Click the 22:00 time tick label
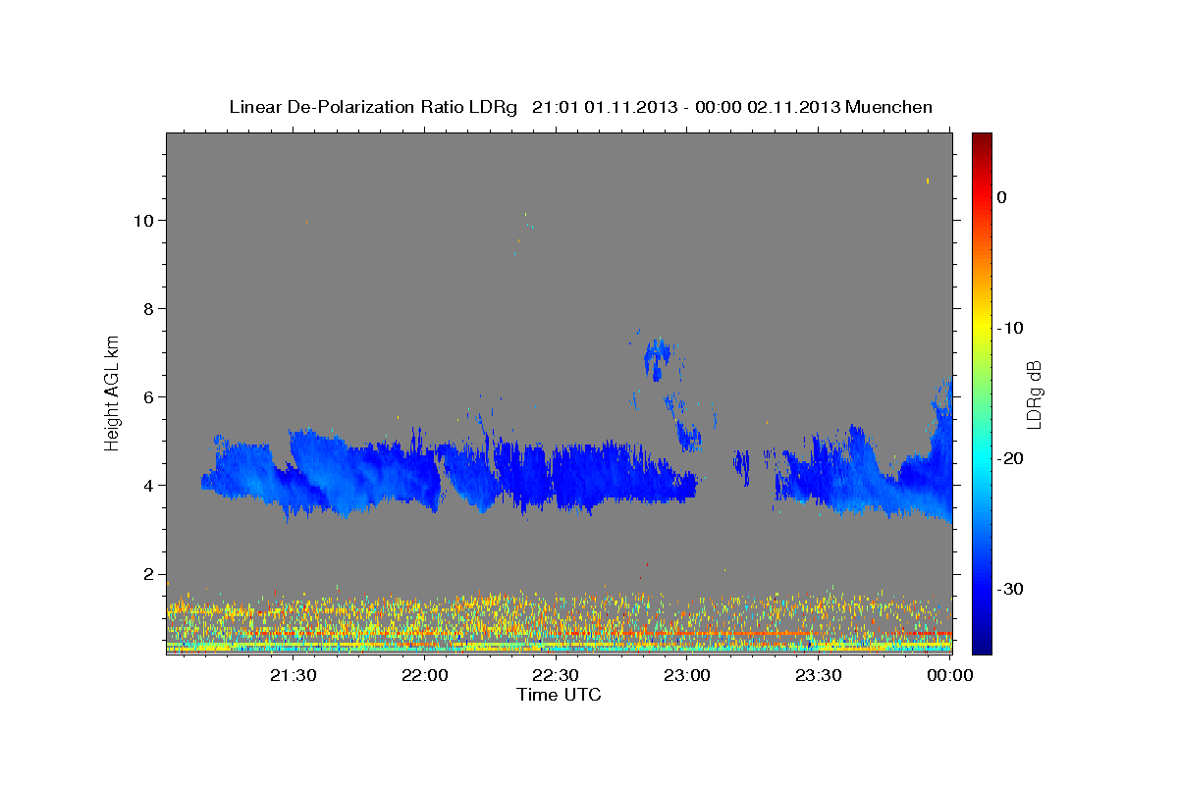 pos(425,675)
